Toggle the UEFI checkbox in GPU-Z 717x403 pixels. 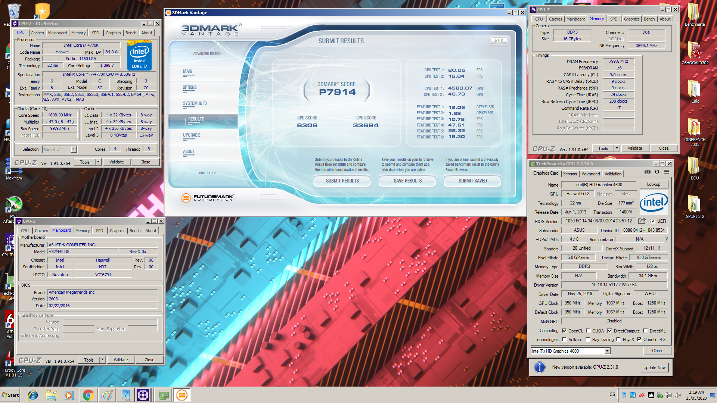[653, 221]
